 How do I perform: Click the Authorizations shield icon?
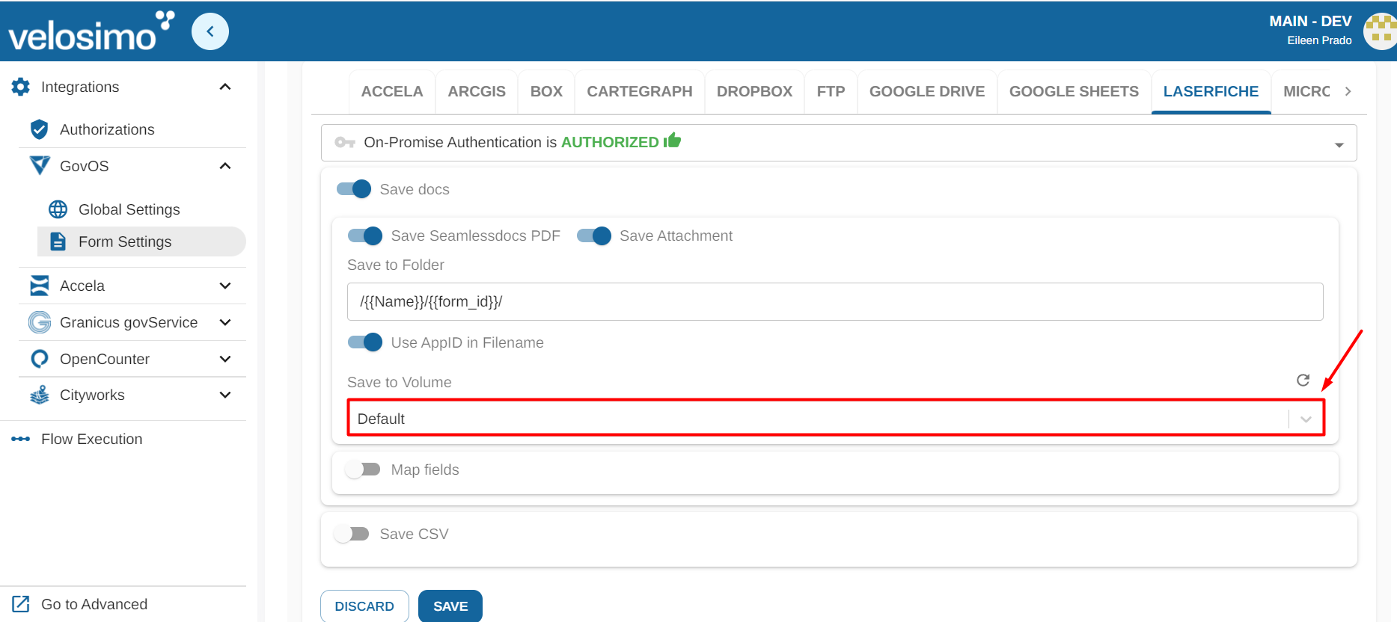pos(40,129)
